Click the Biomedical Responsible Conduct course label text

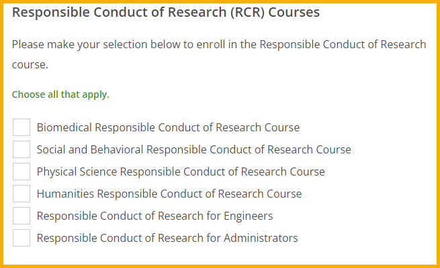pos(168,127)
